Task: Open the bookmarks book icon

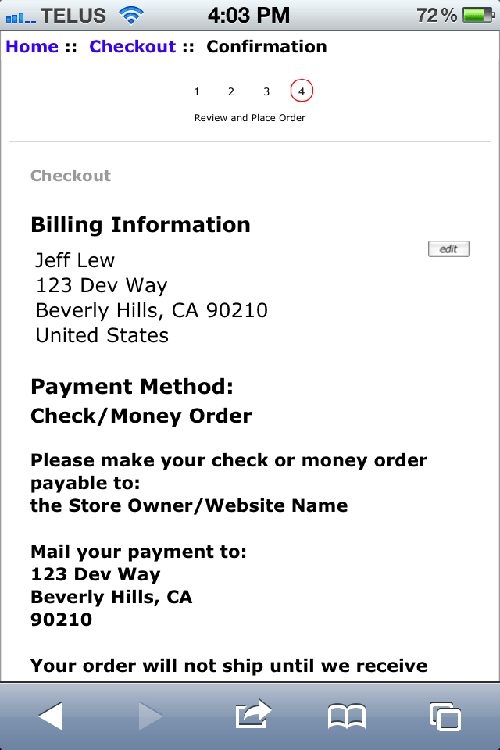Action: tap(347, 716)
